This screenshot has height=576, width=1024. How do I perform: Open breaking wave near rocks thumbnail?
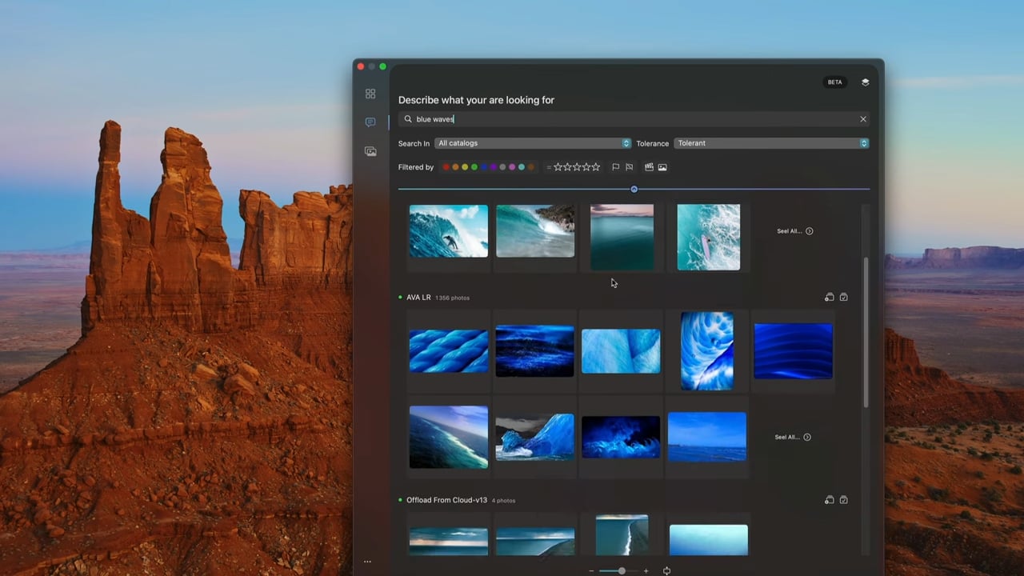pyautogui.click(x=534, y=231)
